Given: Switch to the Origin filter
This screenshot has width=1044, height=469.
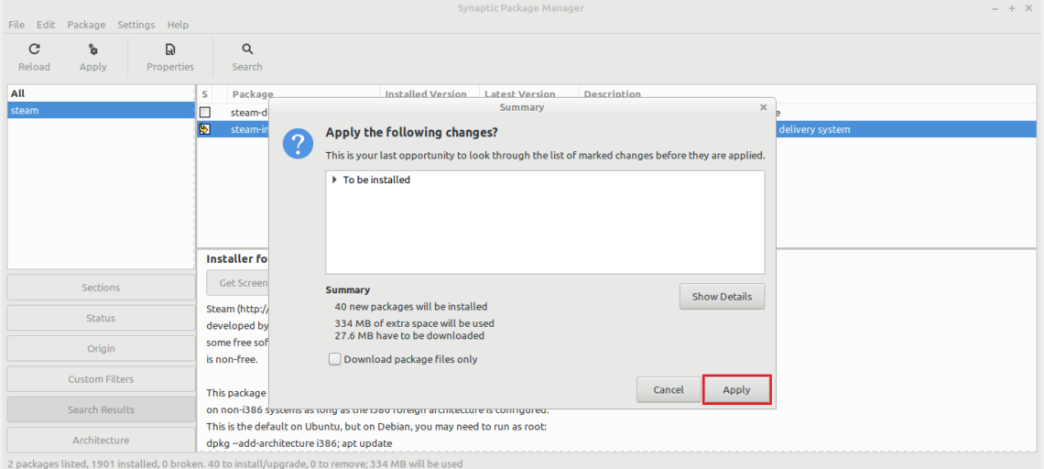Looking at the screenshot, I should [x=101, y=348].
